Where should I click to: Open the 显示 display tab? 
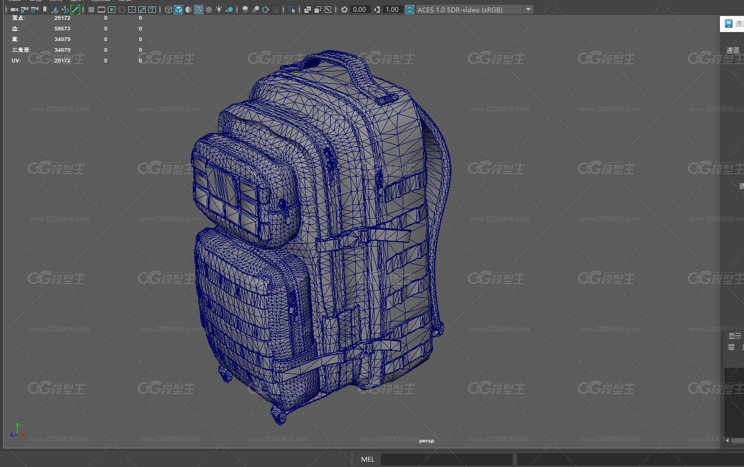tap(735, 336)
